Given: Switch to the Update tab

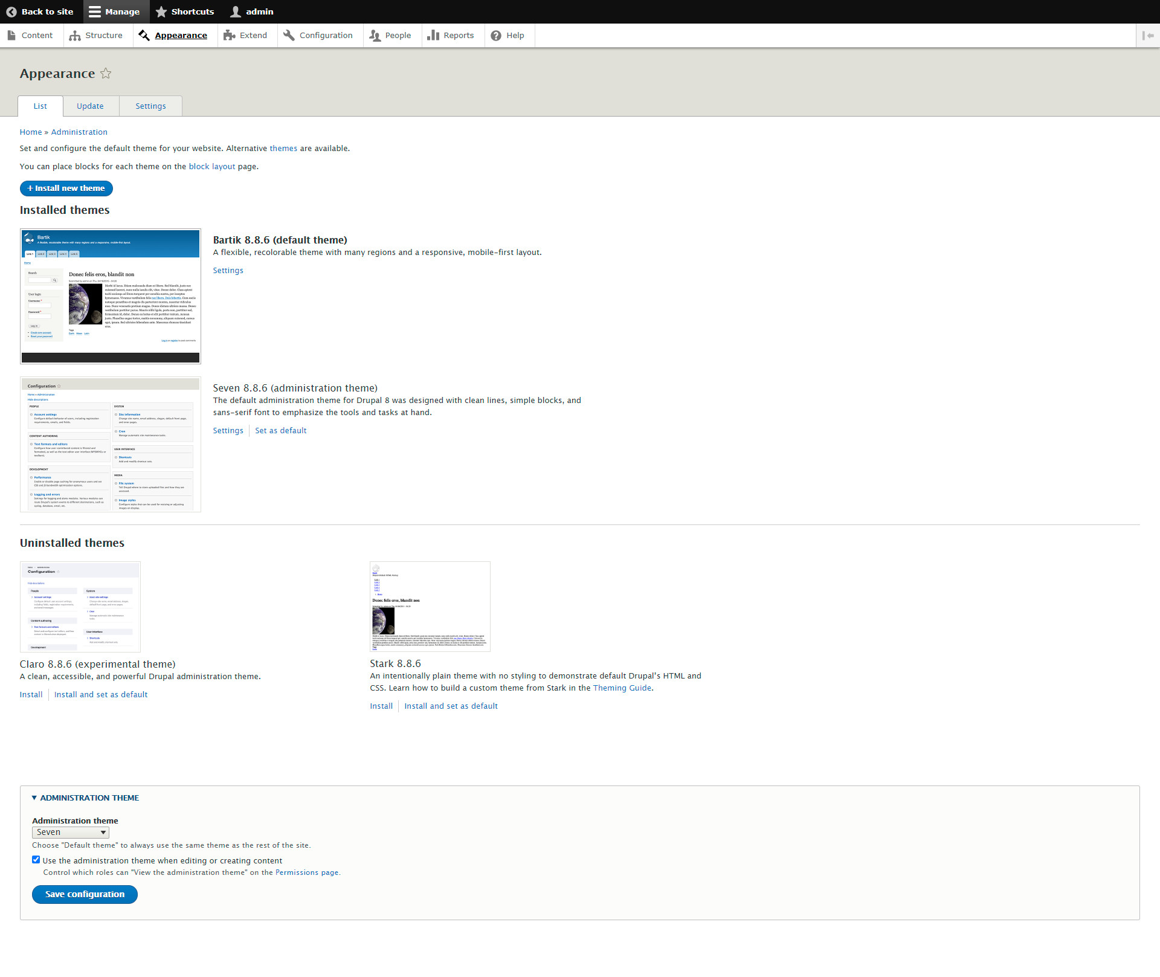Looking at the screenshot, I should (90, 106).
